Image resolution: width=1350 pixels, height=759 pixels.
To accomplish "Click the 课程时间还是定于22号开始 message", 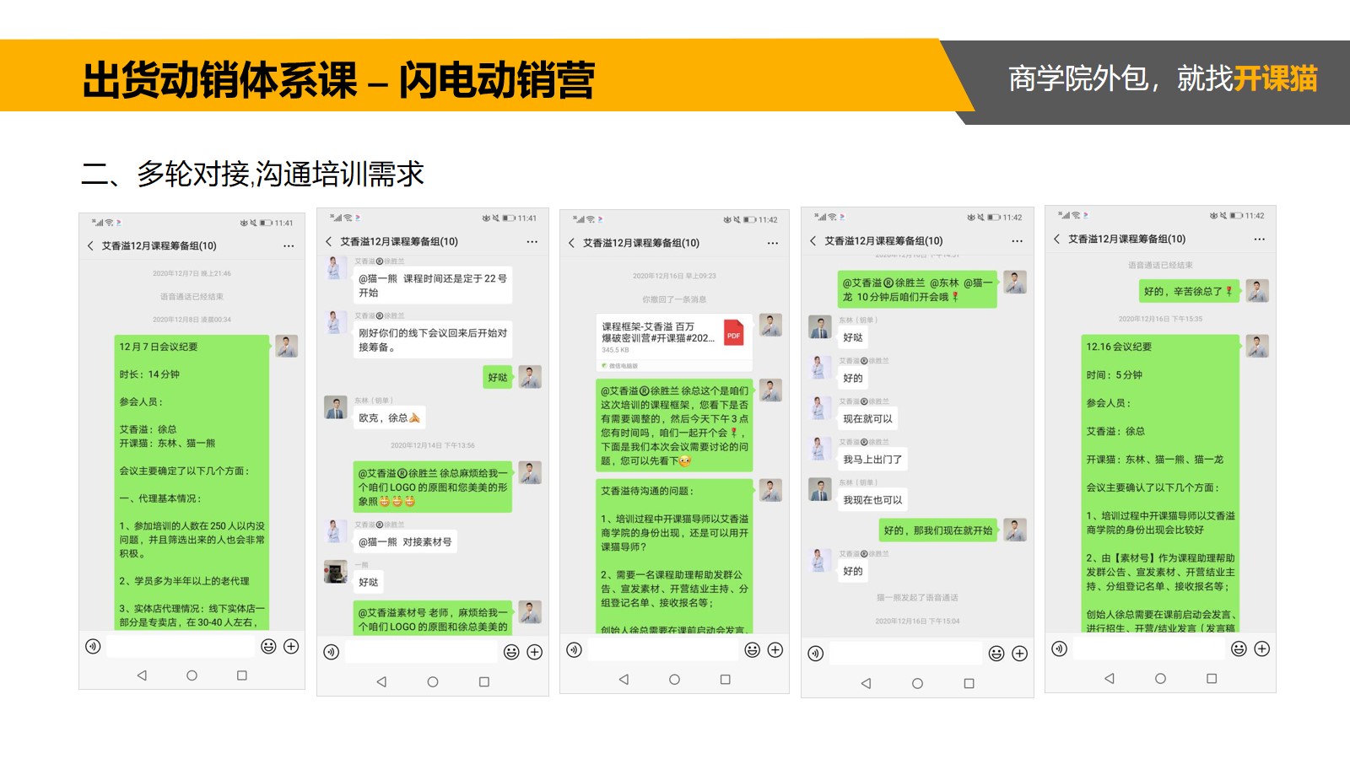I will (x=433, y=285).
